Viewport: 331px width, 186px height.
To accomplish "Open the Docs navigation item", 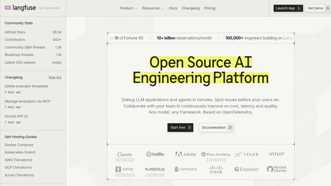I will coord(173,8).
